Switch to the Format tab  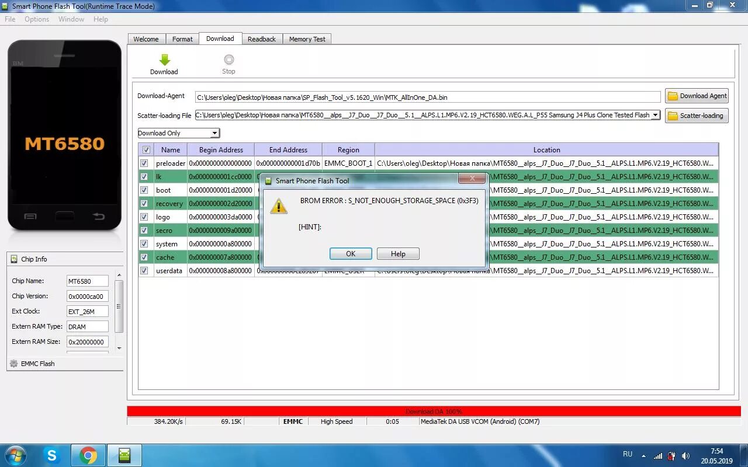182,39
